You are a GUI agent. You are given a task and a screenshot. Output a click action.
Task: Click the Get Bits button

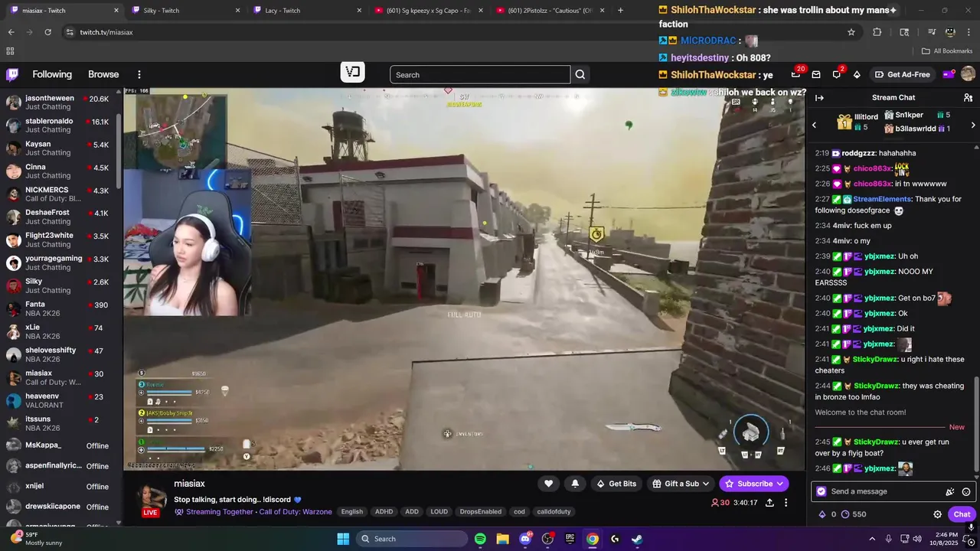coord(616,484)
